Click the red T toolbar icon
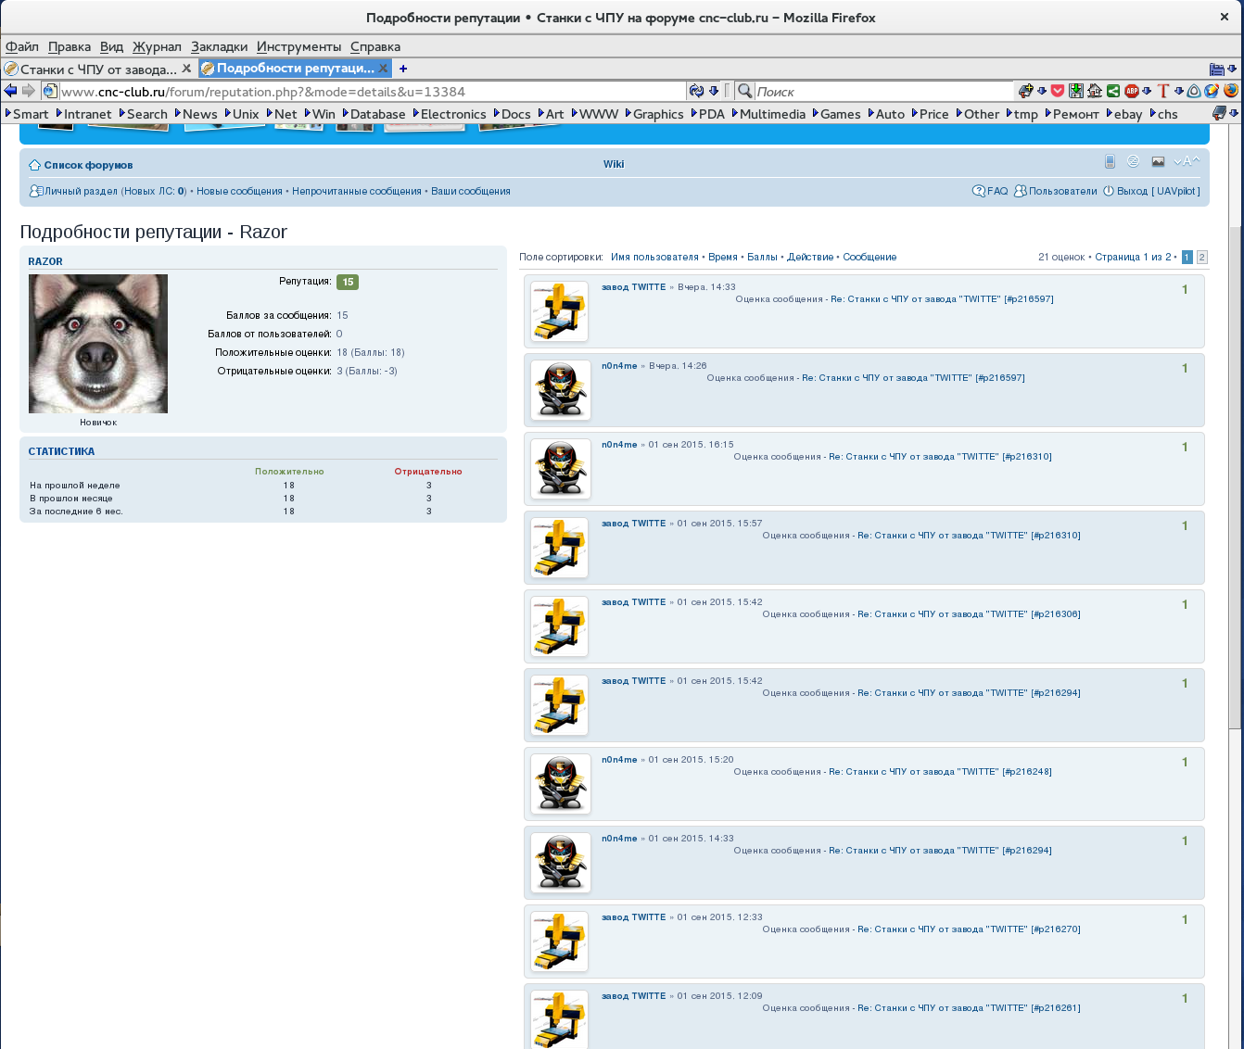The width and height of the screenshot is (1244, 1049). click(x=1163, y=91)
